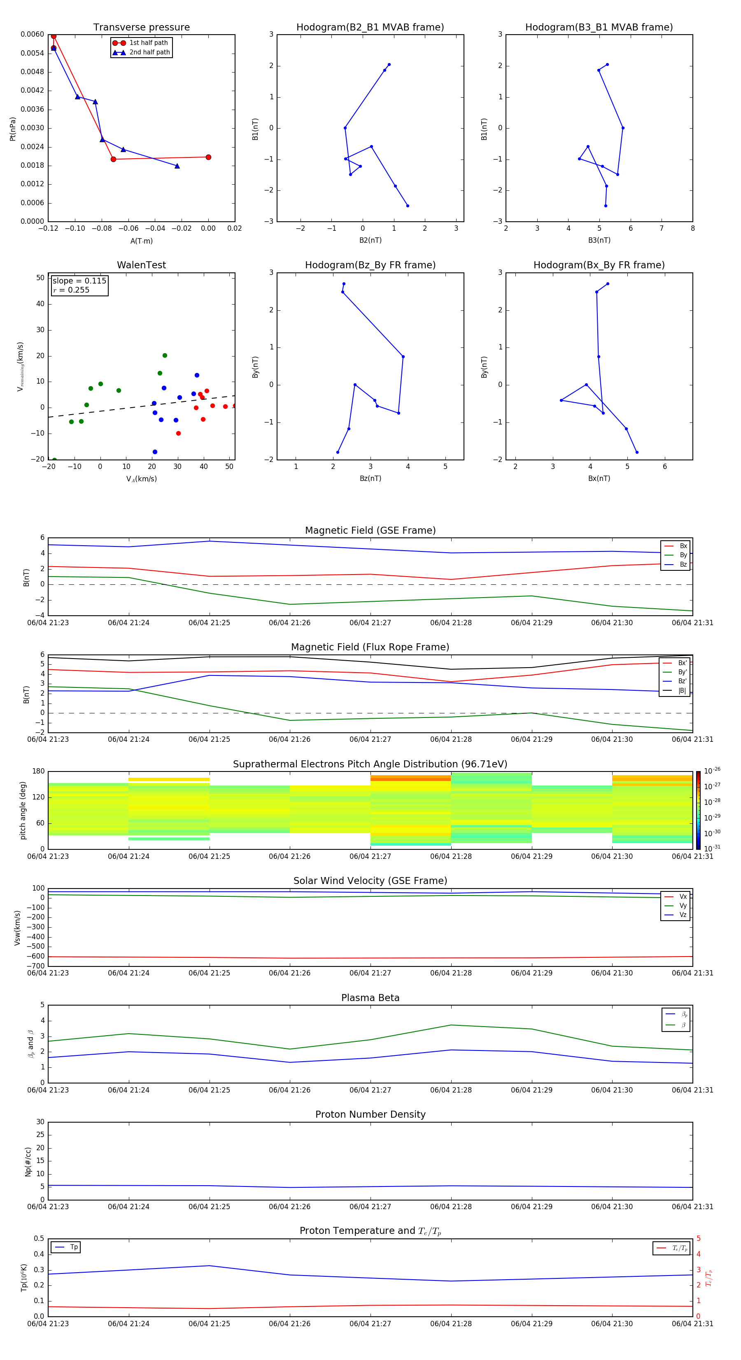The image size is (741, 1360).
Task: Click the 'Vsw(km/s)' y-axis label
Action: click(17, 928)
